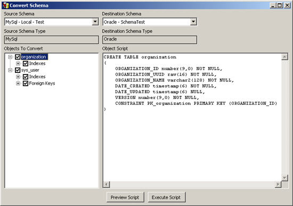Select the Foreign Keys tree item
Image resolution: width=293 pixels, height=206 pixels.
click(x=42, y=83)
